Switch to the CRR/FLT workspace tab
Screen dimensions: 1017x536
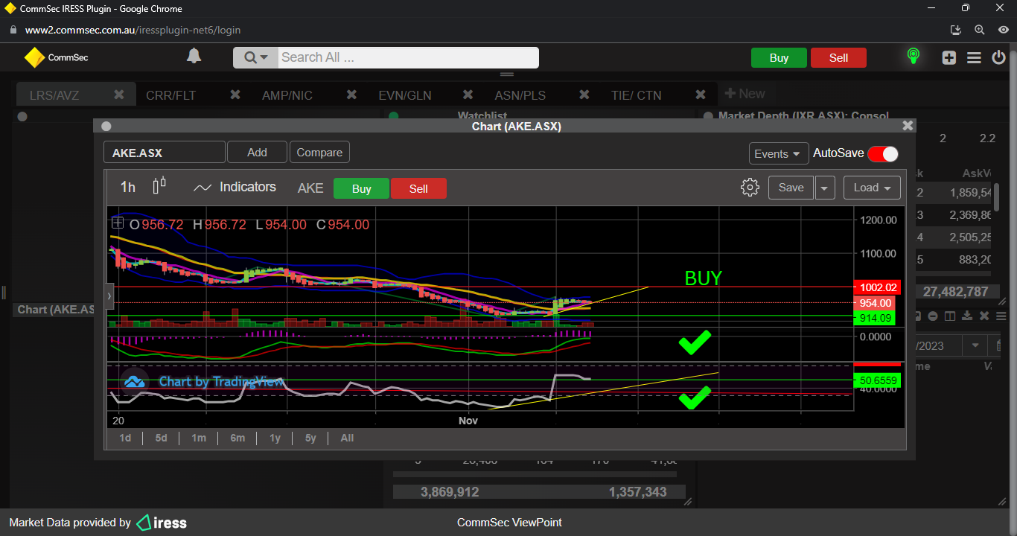click(x=170, y=95)
